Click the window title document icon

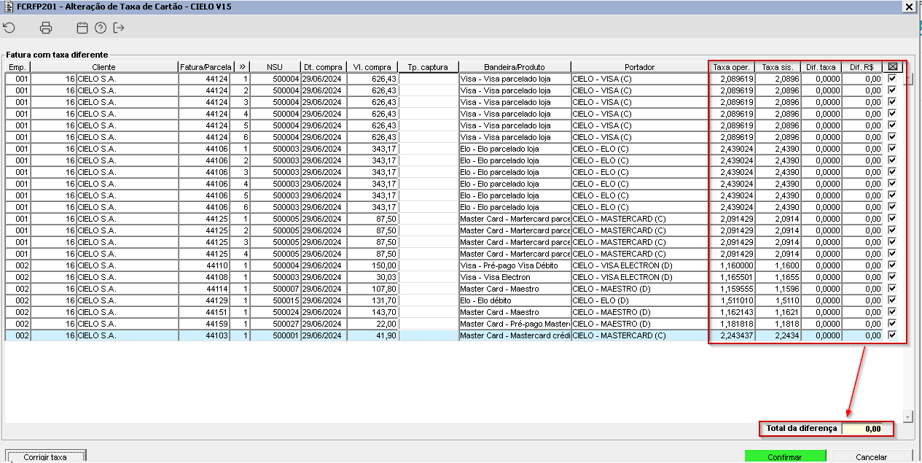coord(7,6)
